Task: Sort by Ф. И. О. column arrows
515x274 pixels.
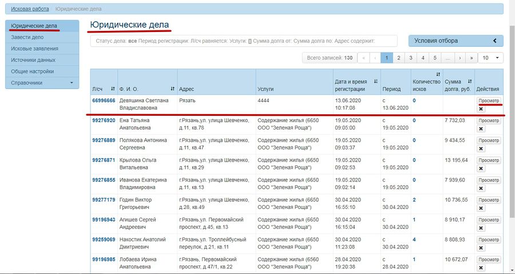Action: point(173,89)
